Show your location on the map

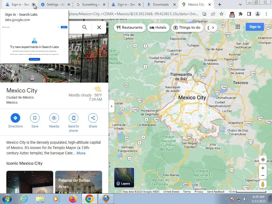263,160
